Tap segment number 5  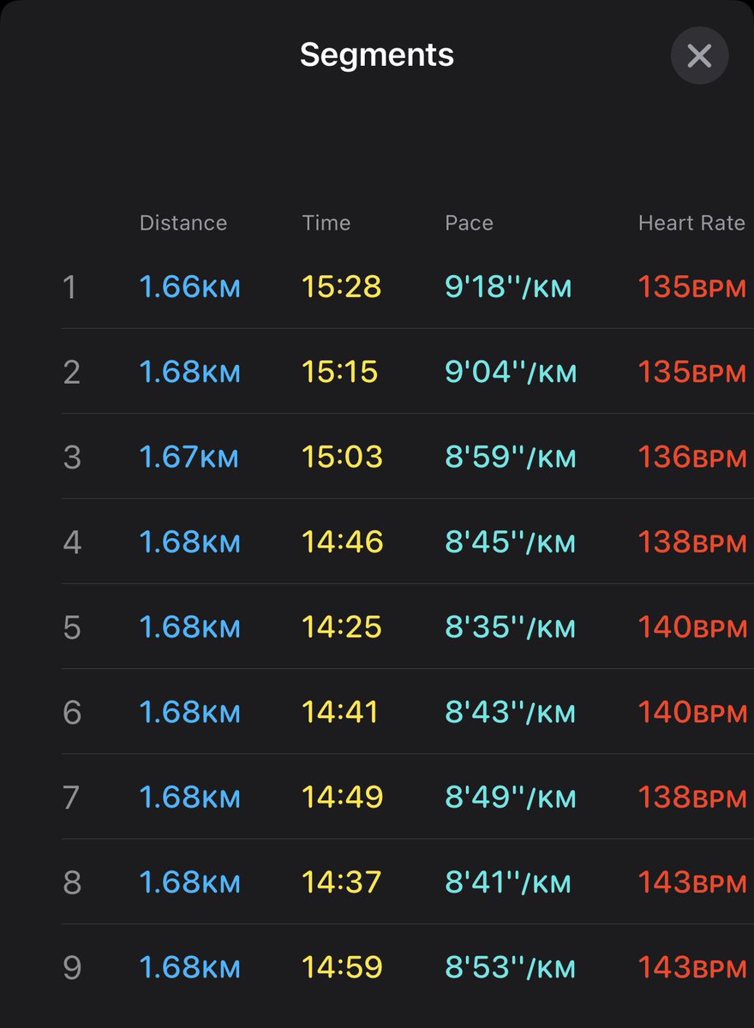(72, 627)
